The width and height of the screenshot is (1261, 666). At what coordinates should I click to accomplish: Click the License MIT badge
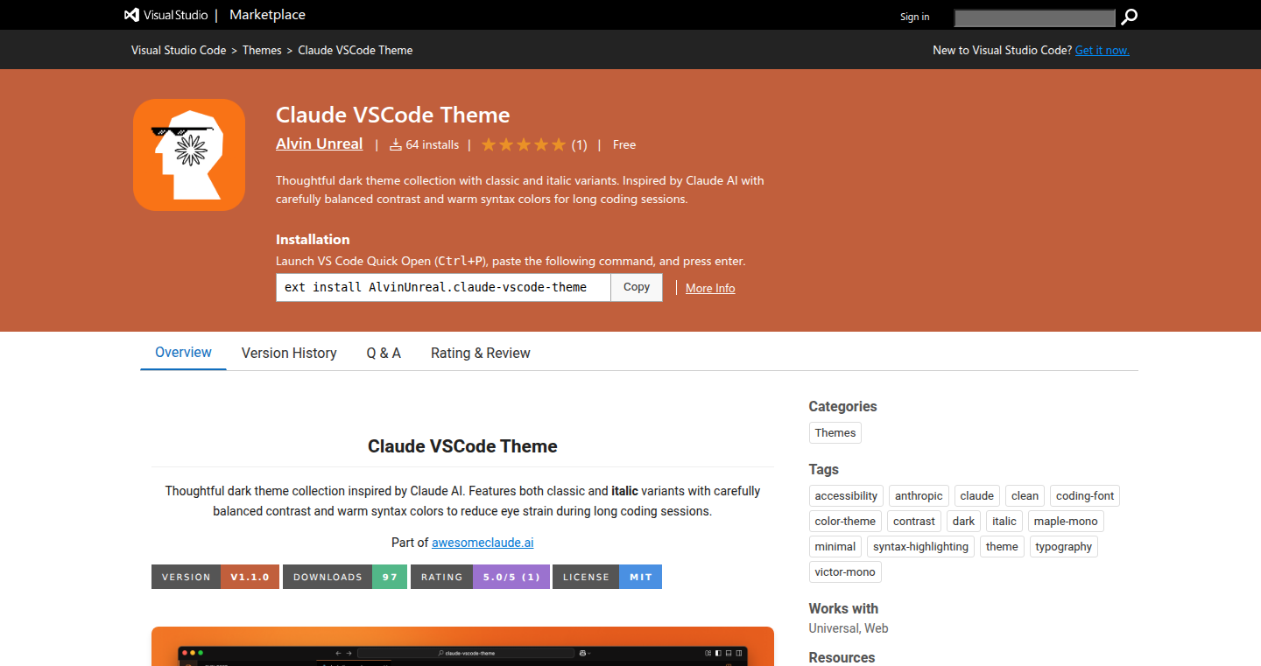pyautogui.click(x=607, y=577)
